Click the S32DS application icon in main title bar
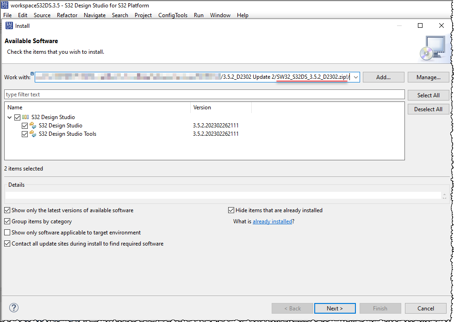Viewport: 454px width, 322px height. point(5,5)
